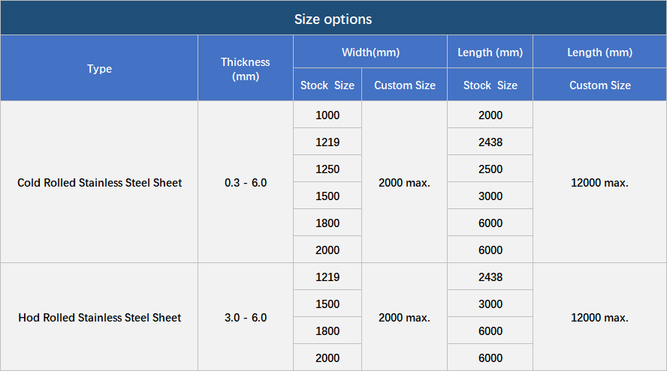The width and height of the screenshot is (667, 371).
Task: Click "Hod Rolled Stainless Steel Sheet" cell
Action: coord(100,318)
